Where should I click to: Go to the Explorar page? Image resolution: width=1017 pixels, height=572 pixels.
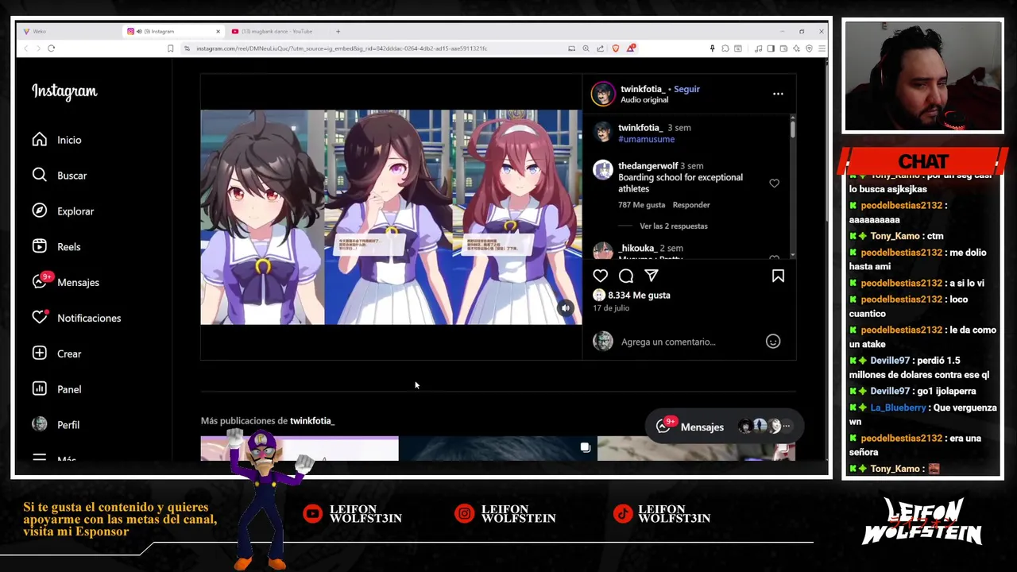[63, 211]
